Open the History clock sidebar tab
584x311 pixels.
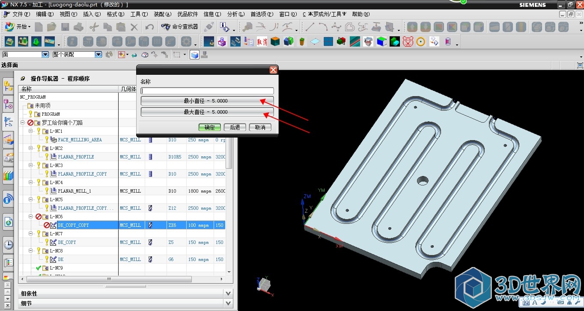tap(8, 244)
